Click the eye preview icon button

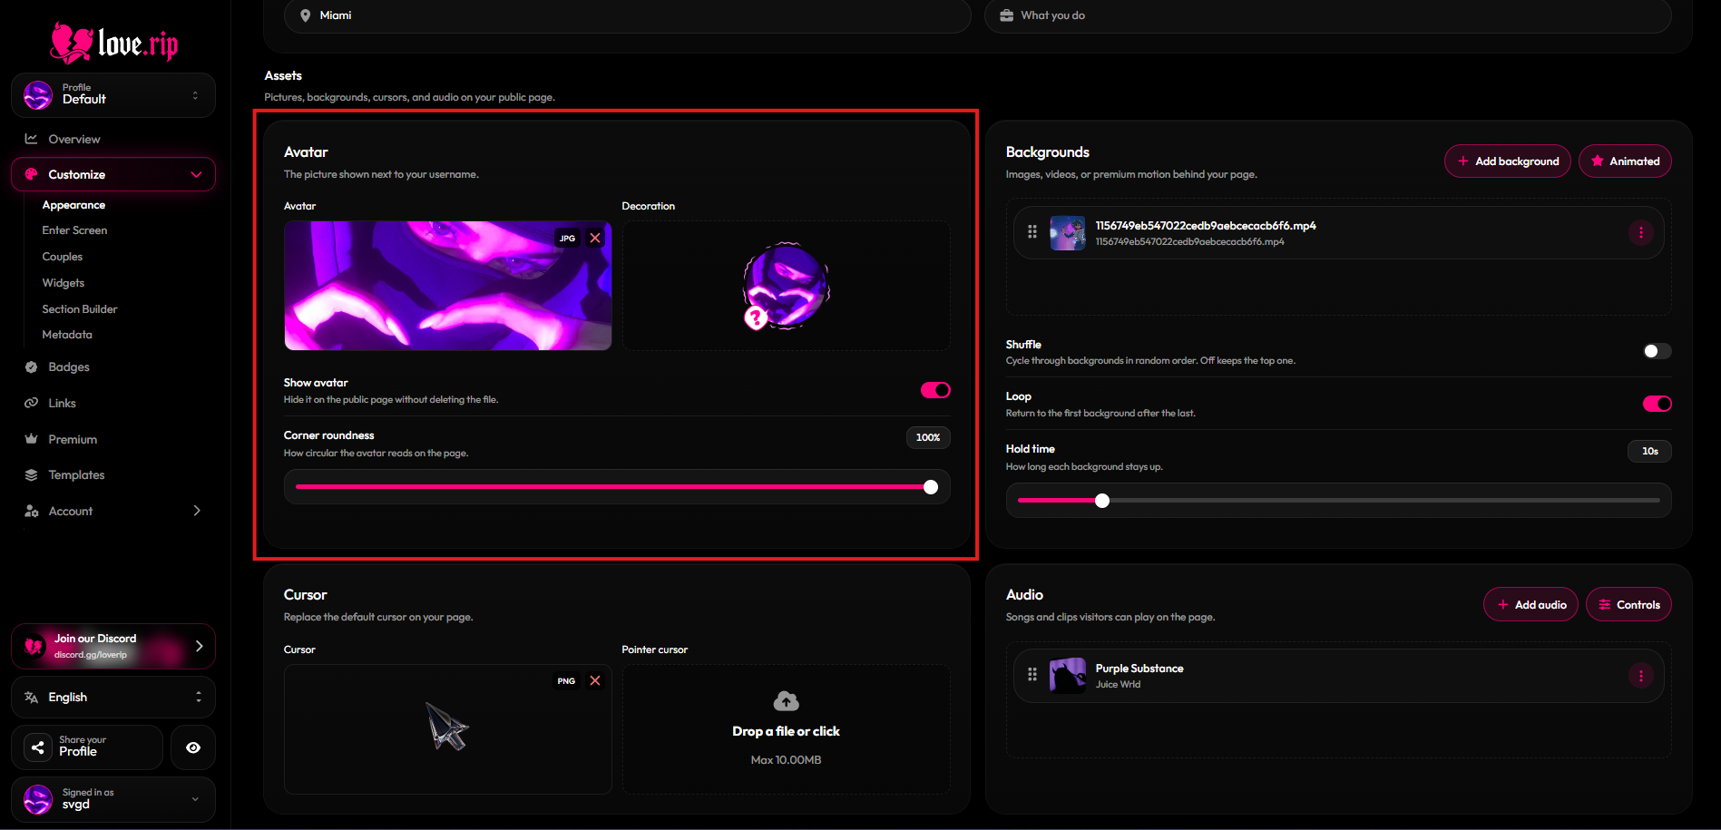pyautogui.click(x=193, y=747)
